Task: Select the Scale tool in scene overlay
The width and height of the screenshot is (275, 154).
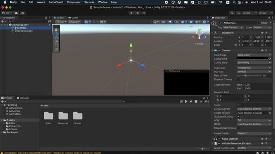Action: pyautogui.click(x=56, y=42)
